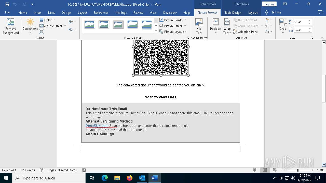Open the Color dropdown in Adjust

(x=47, y=20)
